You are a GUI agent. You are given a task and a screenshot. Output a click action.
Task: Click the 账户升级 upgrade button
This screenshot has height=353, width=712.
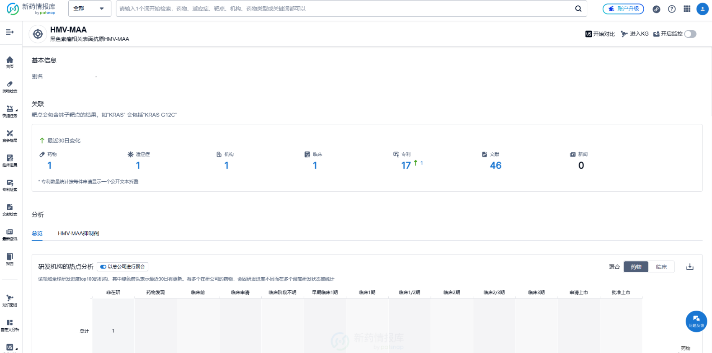pos(623,9)
